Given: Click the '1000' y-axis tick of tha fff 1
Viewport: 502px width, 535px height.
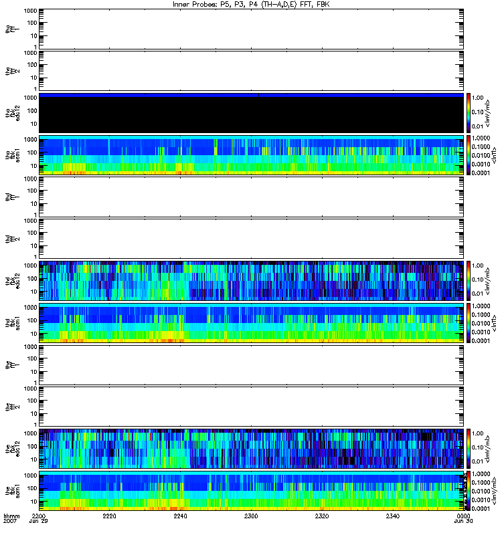Looking at the screenshot, I should tap(30, 11).
